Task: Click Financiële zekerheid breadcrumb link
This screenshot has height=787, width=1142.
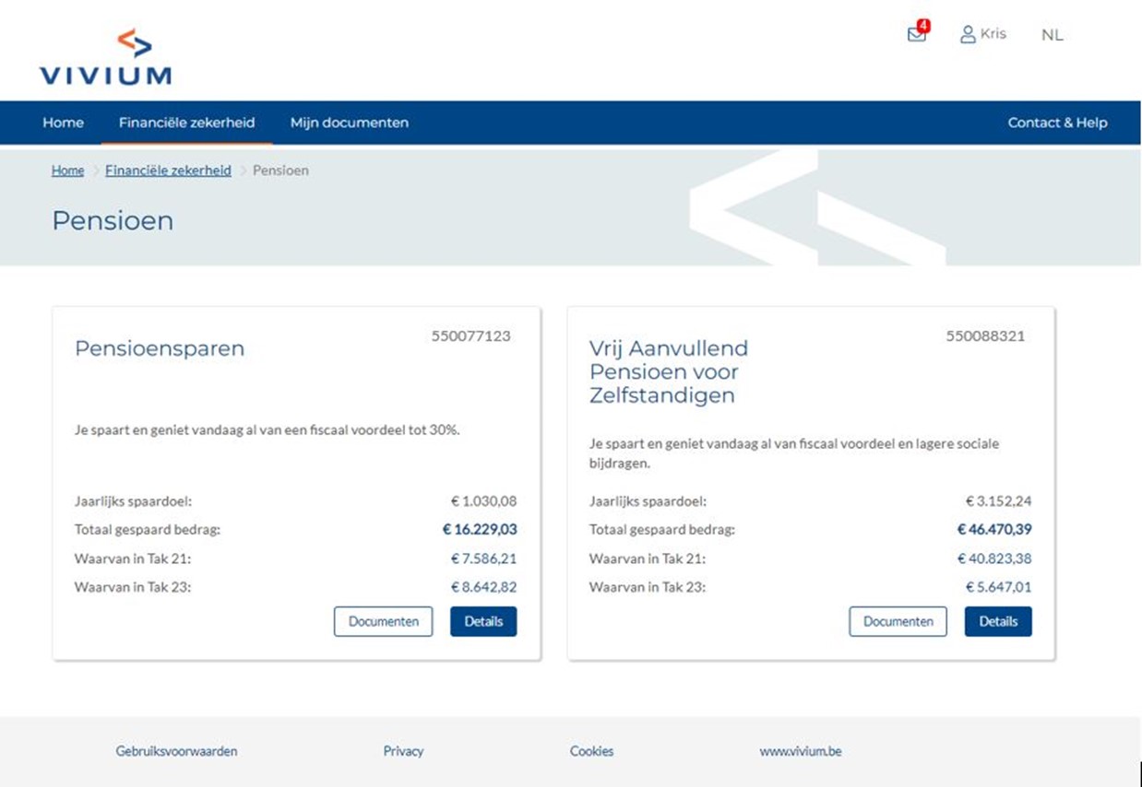Action: click(x=168, y=170)
